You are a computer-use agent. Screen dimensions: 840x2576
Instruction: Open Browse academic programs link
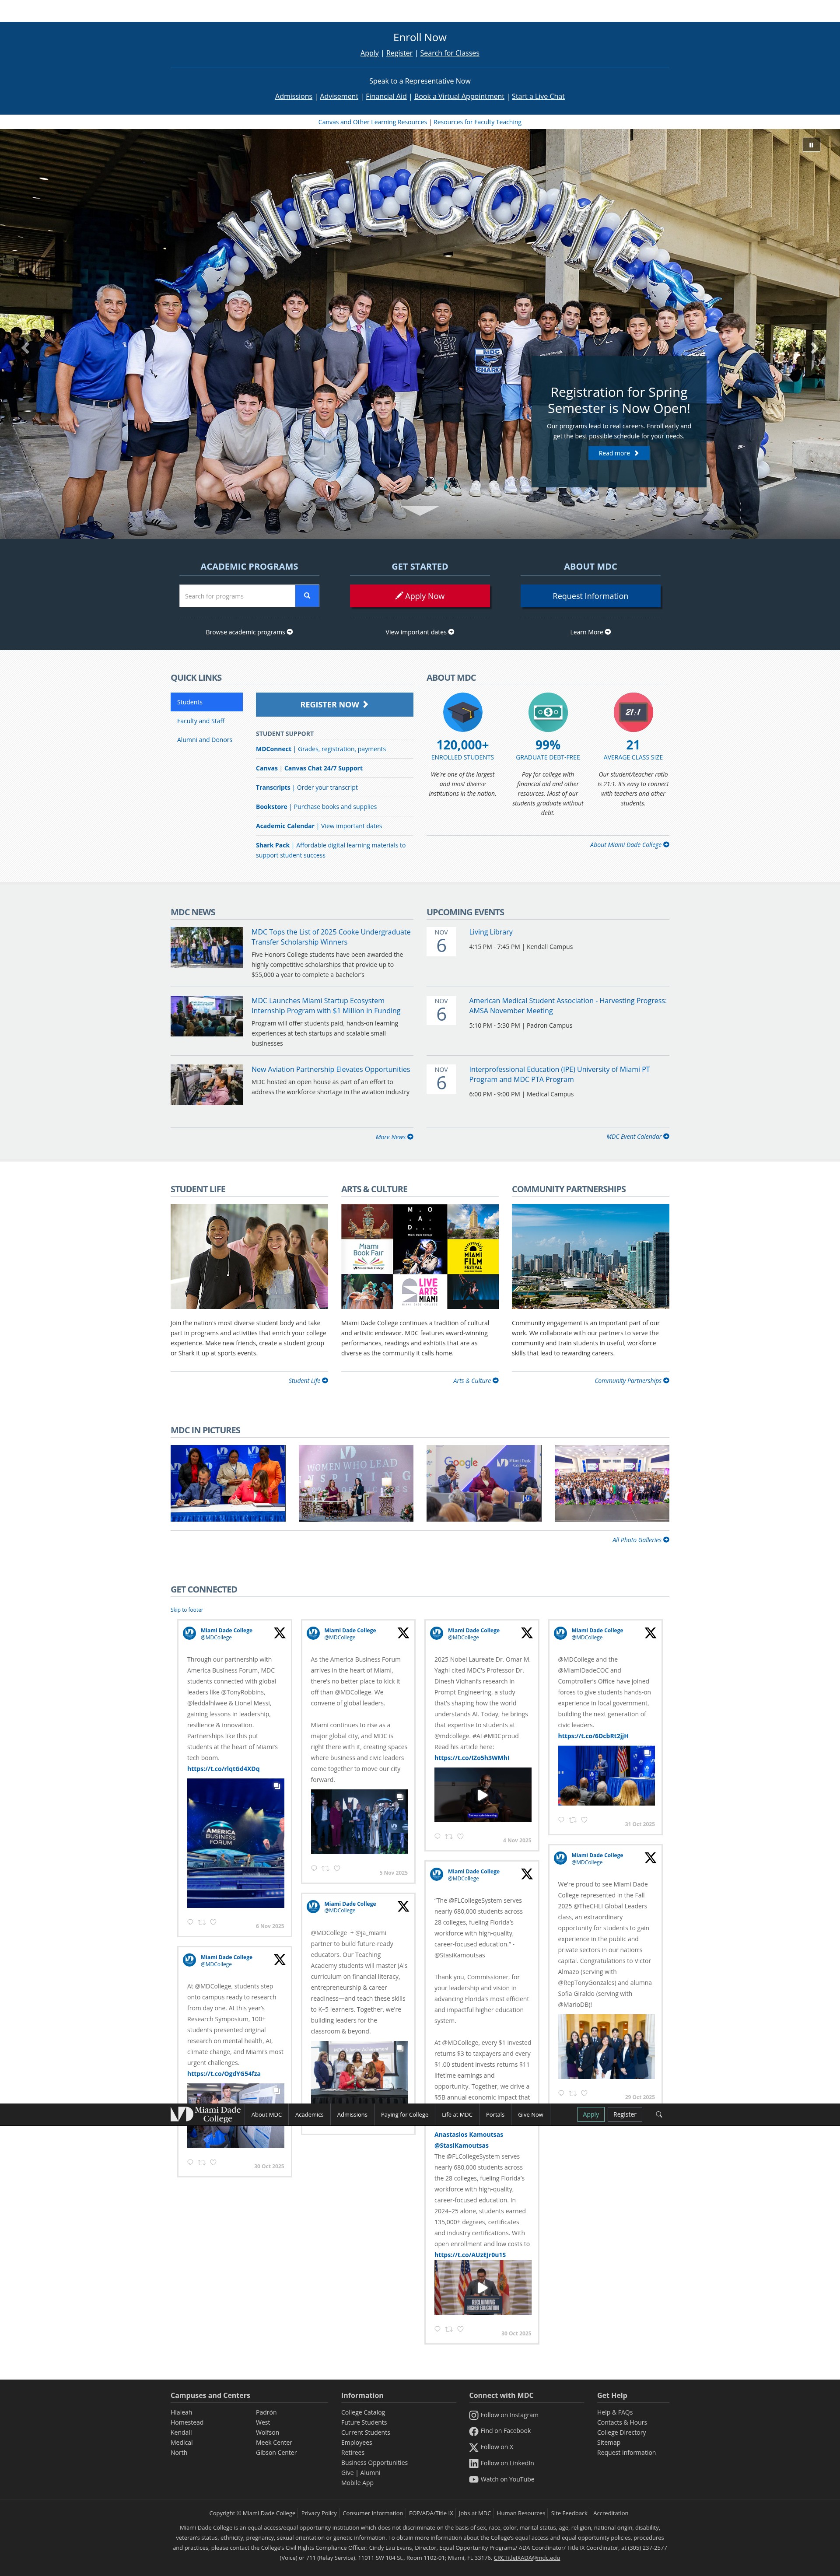pos(249,632)
